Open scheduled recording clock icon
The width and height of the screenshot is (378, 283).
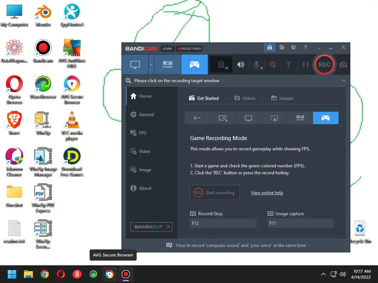tap(293, 47)
